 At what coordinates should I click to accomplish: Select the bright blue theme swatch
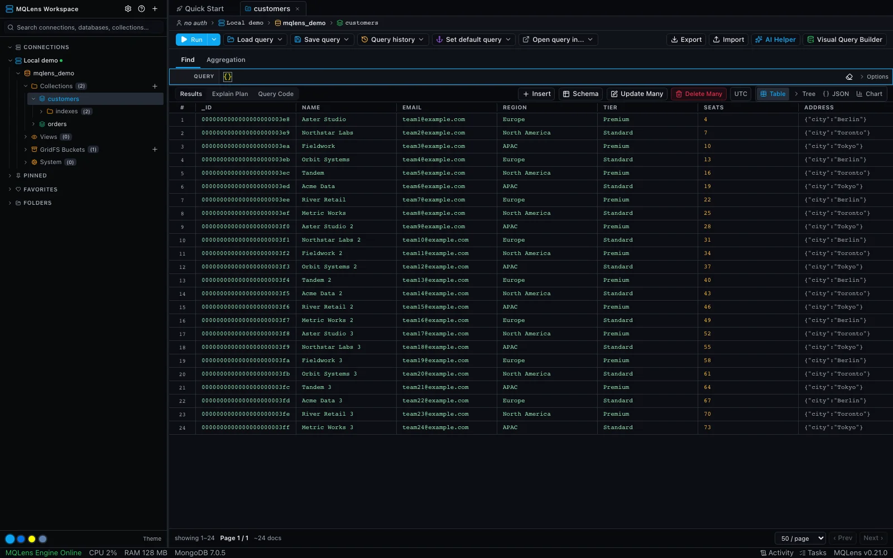[10, 538]
